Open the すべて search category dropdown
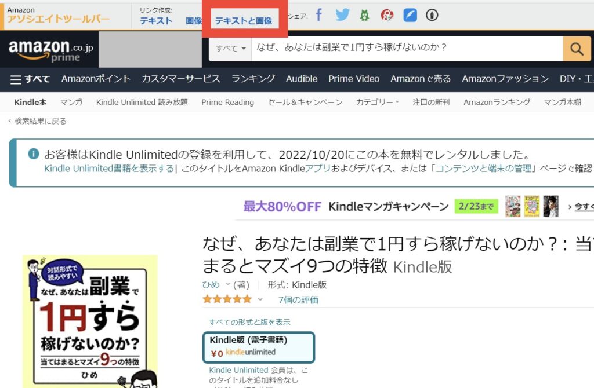Screen dimensions: 594x388 point(229,49)
